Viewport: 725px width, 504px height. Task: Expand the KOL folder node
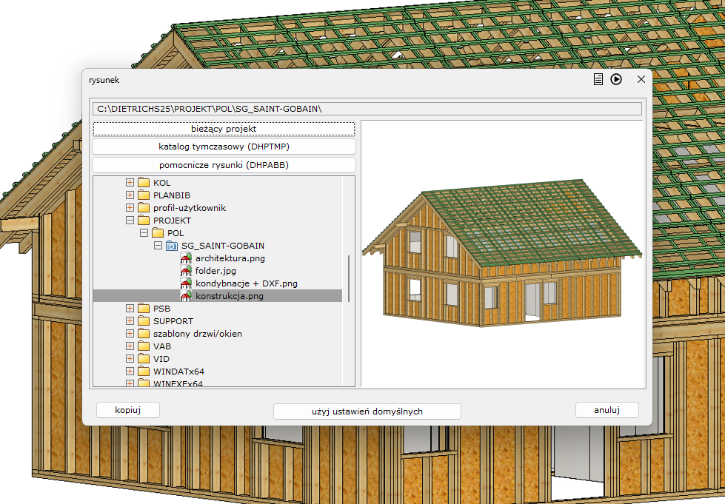coord(130,183)
